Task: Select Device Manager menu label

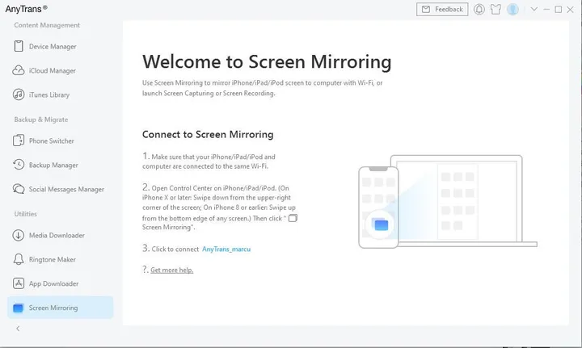Action: (x=53, y=47)
